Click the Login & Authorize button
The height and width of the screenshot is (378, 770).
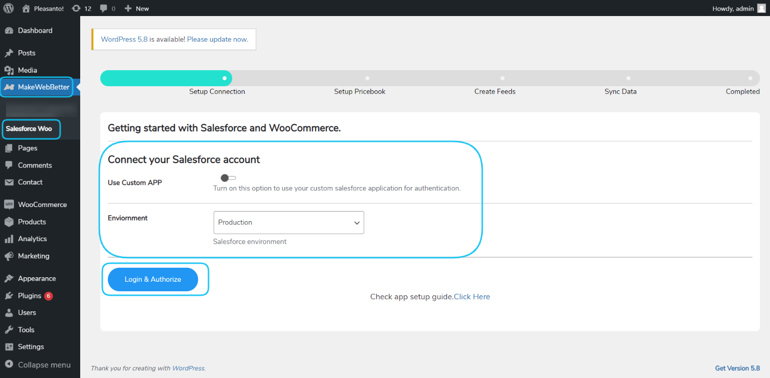point(153,279)
